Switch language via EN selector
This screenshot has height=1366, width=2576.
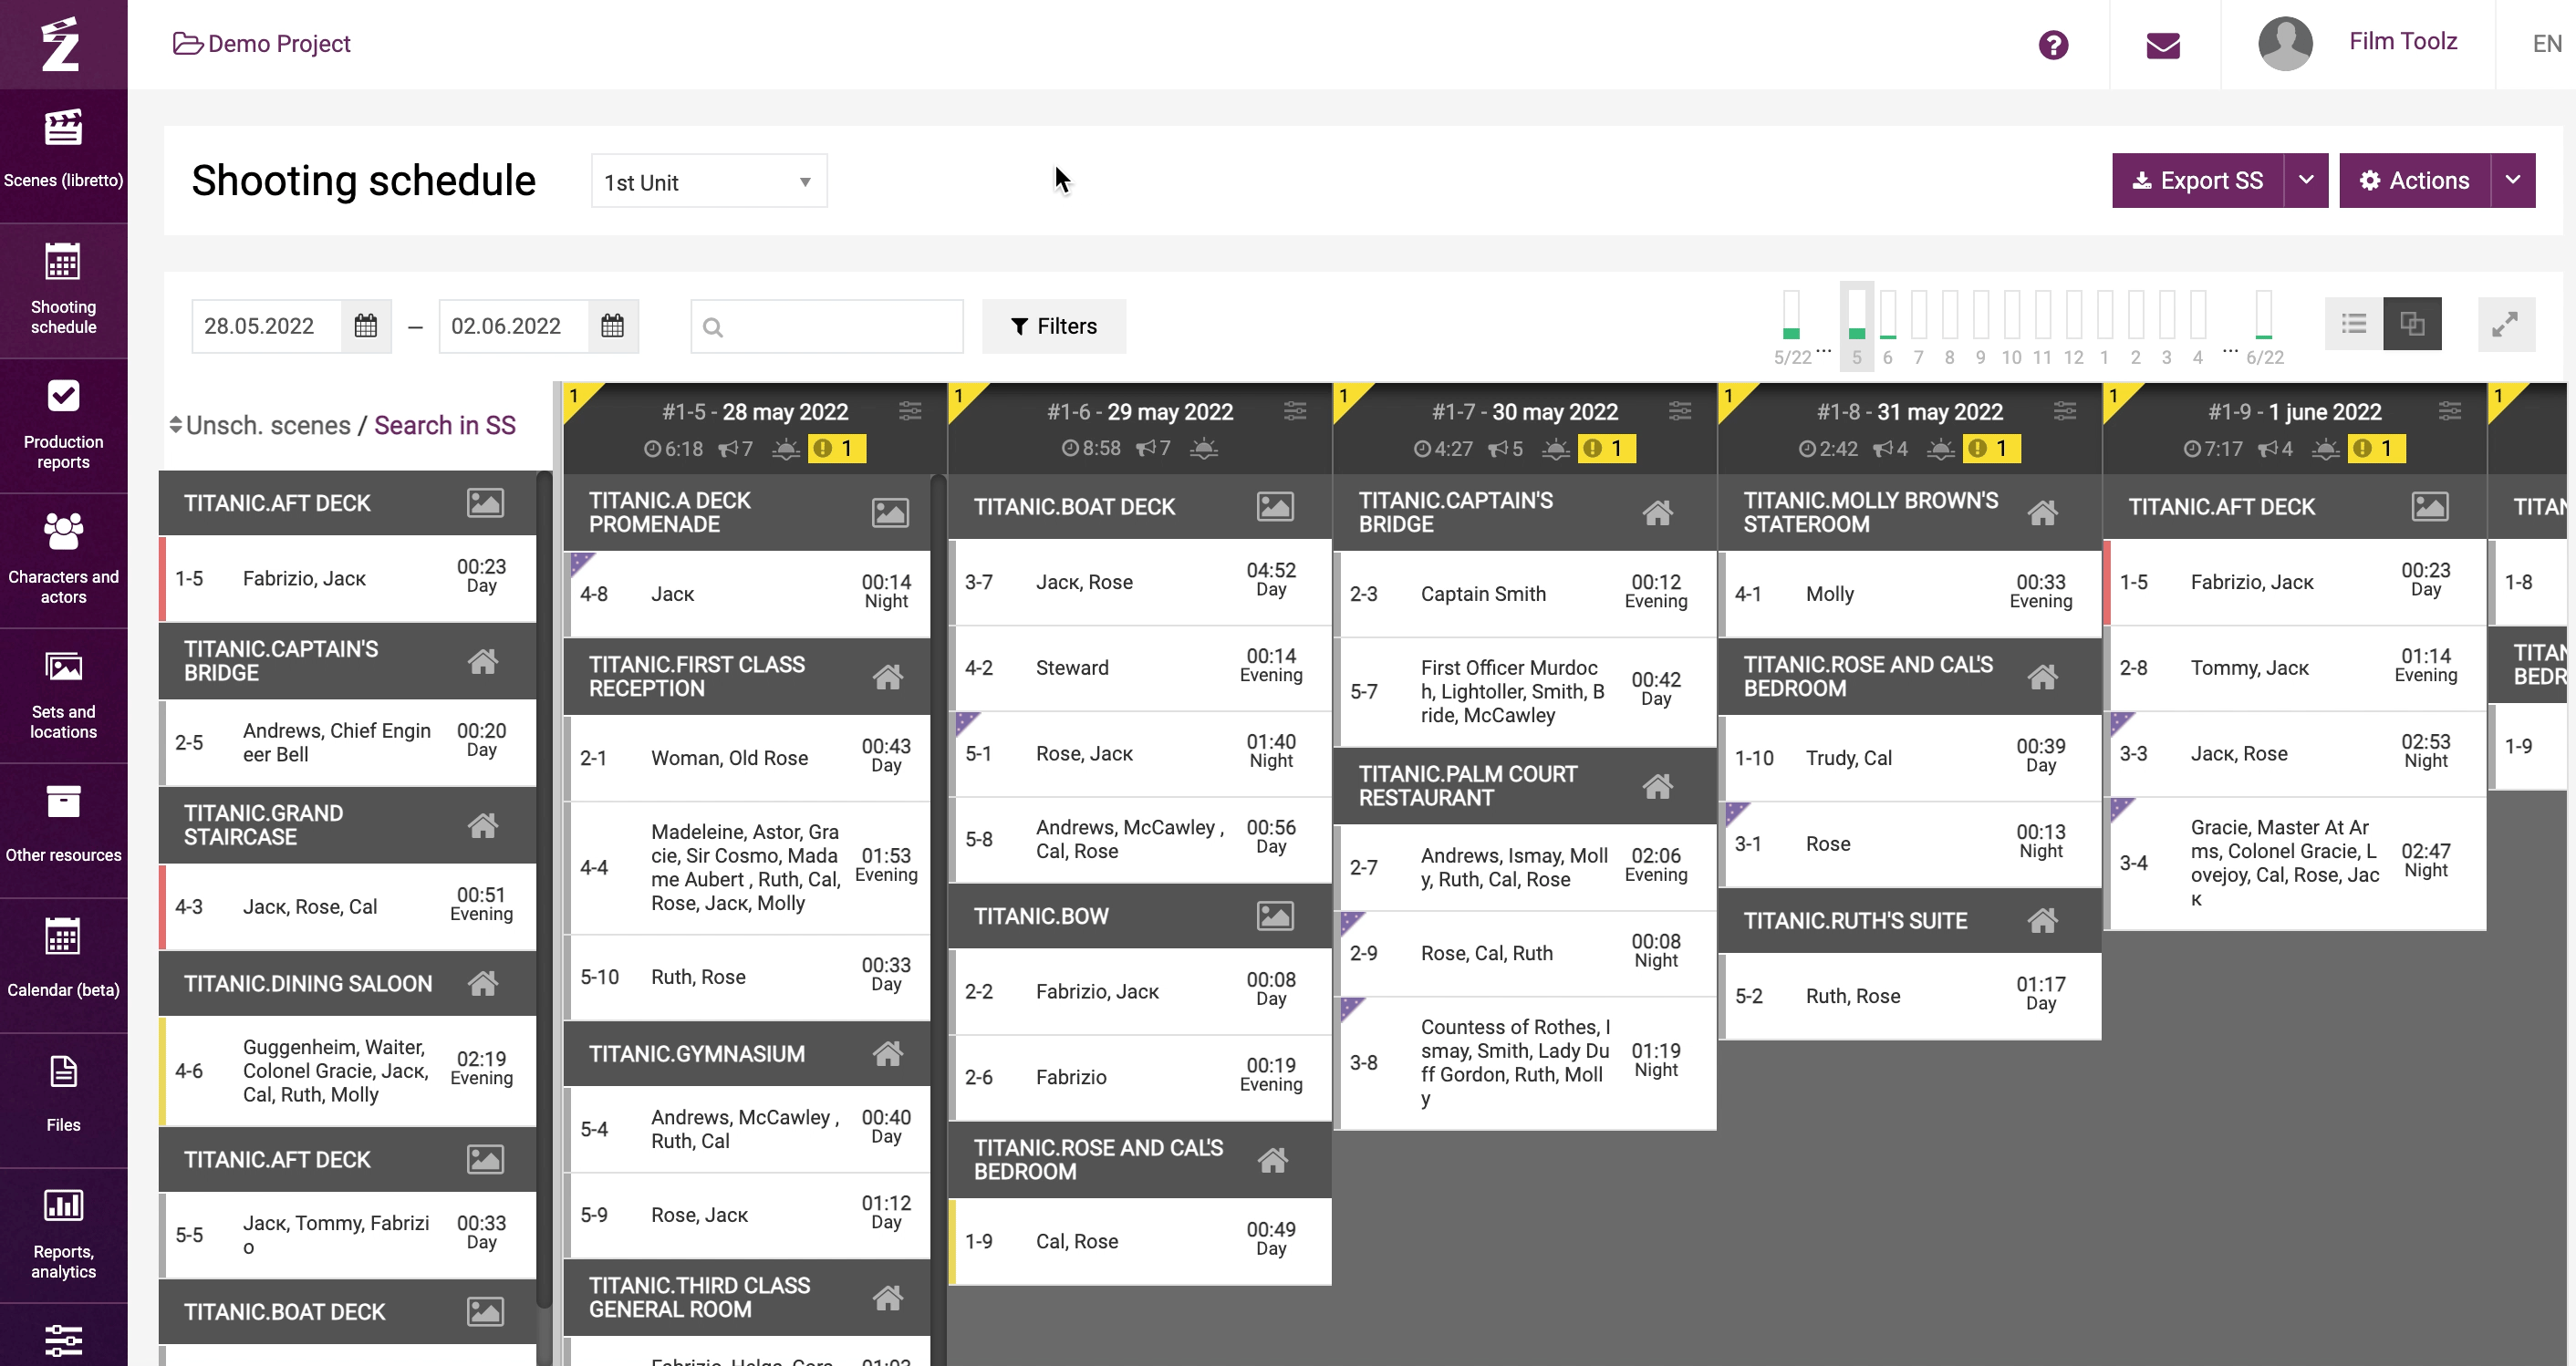pyautogui.click(x=2547, y=44)
